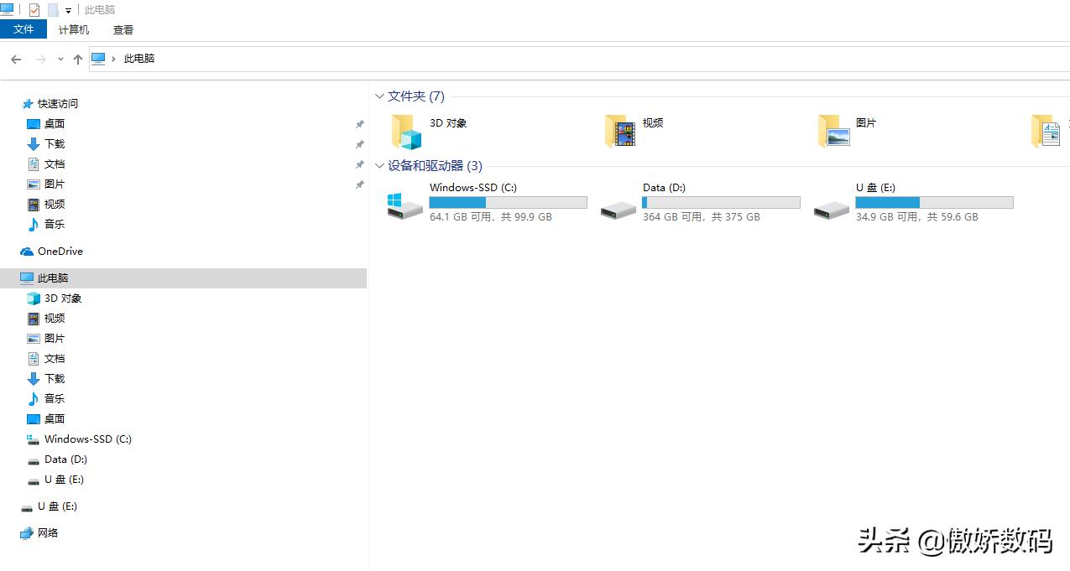
Task: Click the text "34.9 GB 可用，共 59.6 GB"
Action: 917,217
